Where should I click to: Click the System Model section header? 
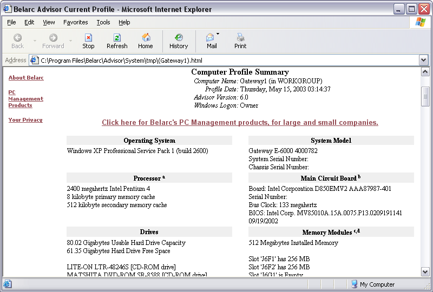coord(331,141)
